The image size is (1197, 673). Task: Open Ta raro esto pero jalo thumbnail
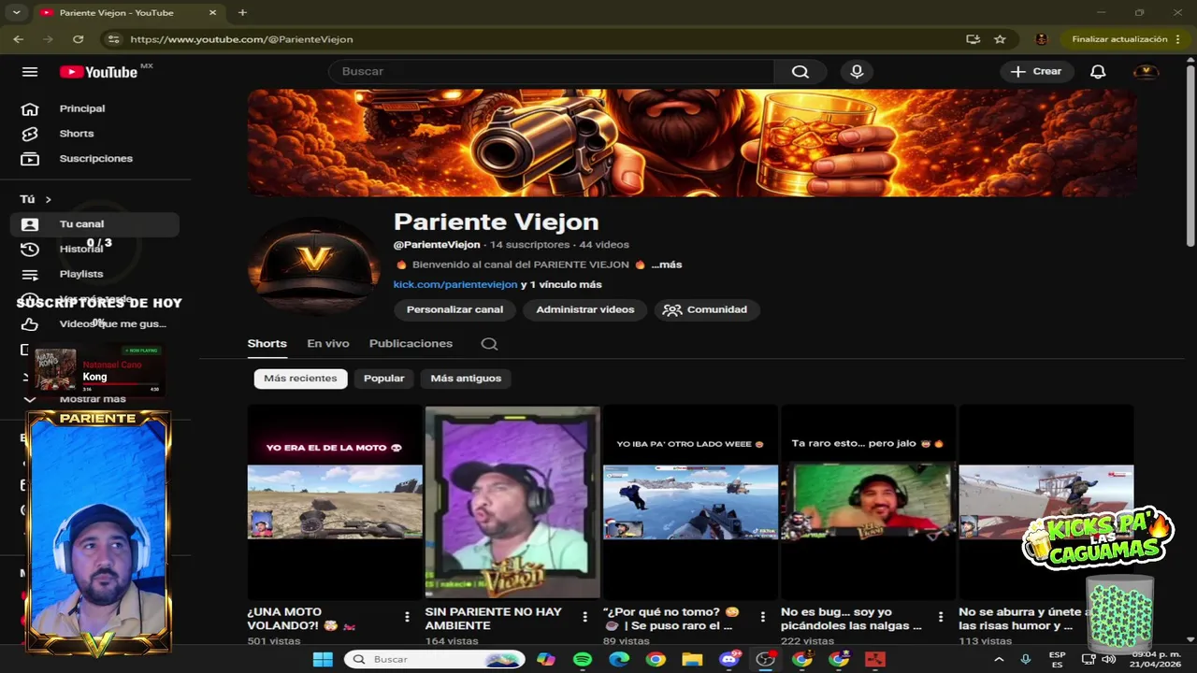coord(868,501)
